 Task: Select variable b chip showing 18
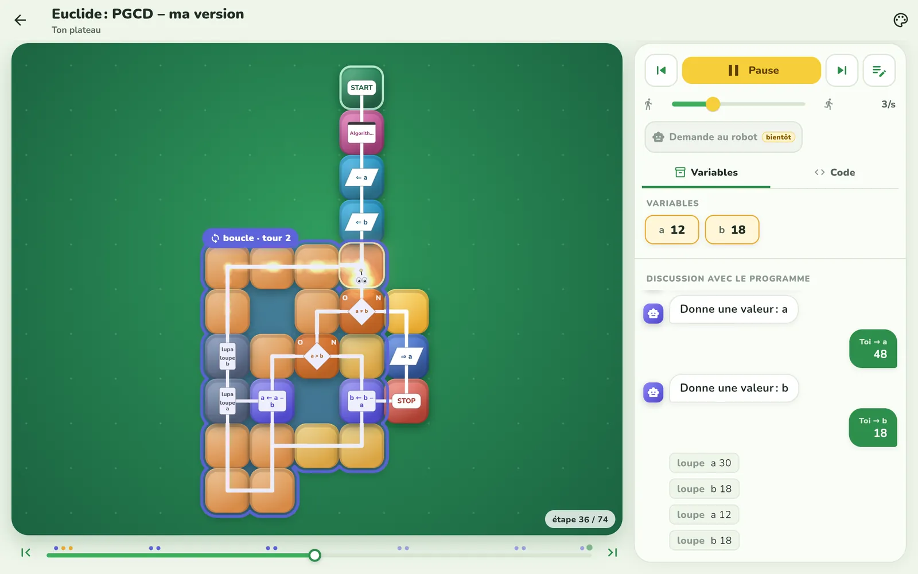coord(732,230)
